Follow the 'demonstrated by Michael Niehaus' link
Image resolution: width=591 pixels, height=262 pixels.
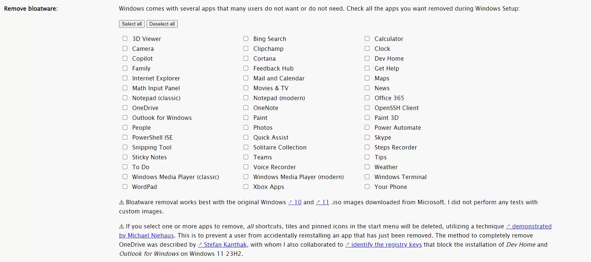(529, 226)
